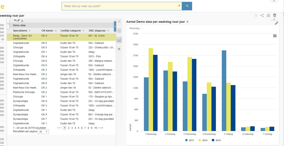Expand the search box dropdown arrow
284x146 pixels.
point(179,6)
